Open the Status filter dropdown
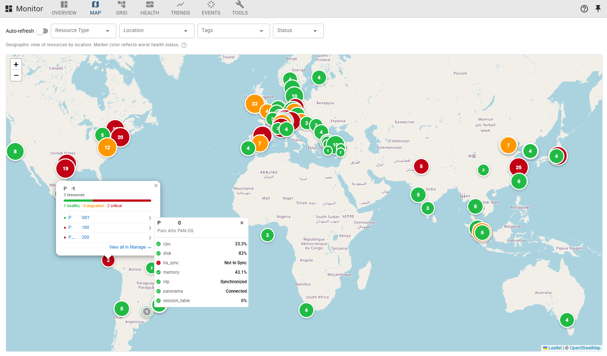This screenshot has width=607, height=356. coord(298,31)
